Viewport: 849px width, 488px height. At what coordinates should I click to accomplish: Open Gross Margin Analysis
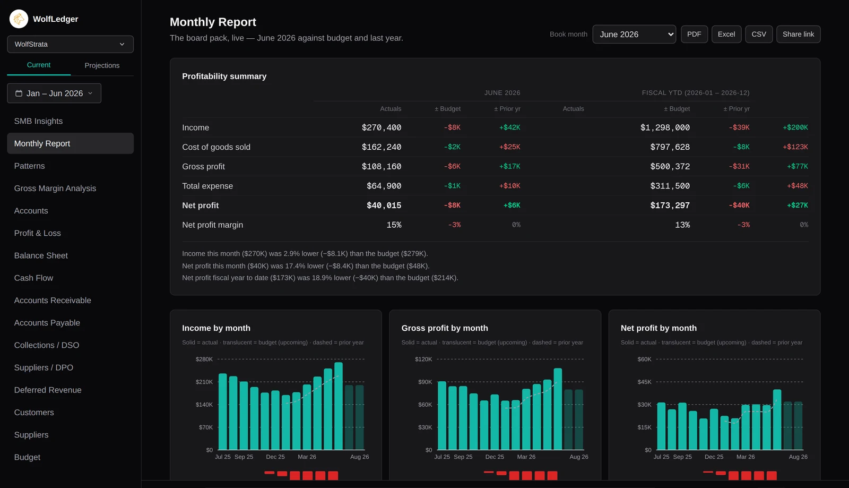[x=70, y=189]
